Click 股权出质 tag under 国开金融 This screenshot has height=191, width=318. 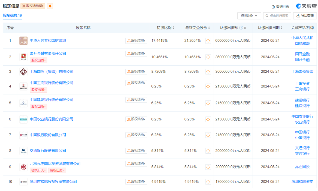(38, 60)
